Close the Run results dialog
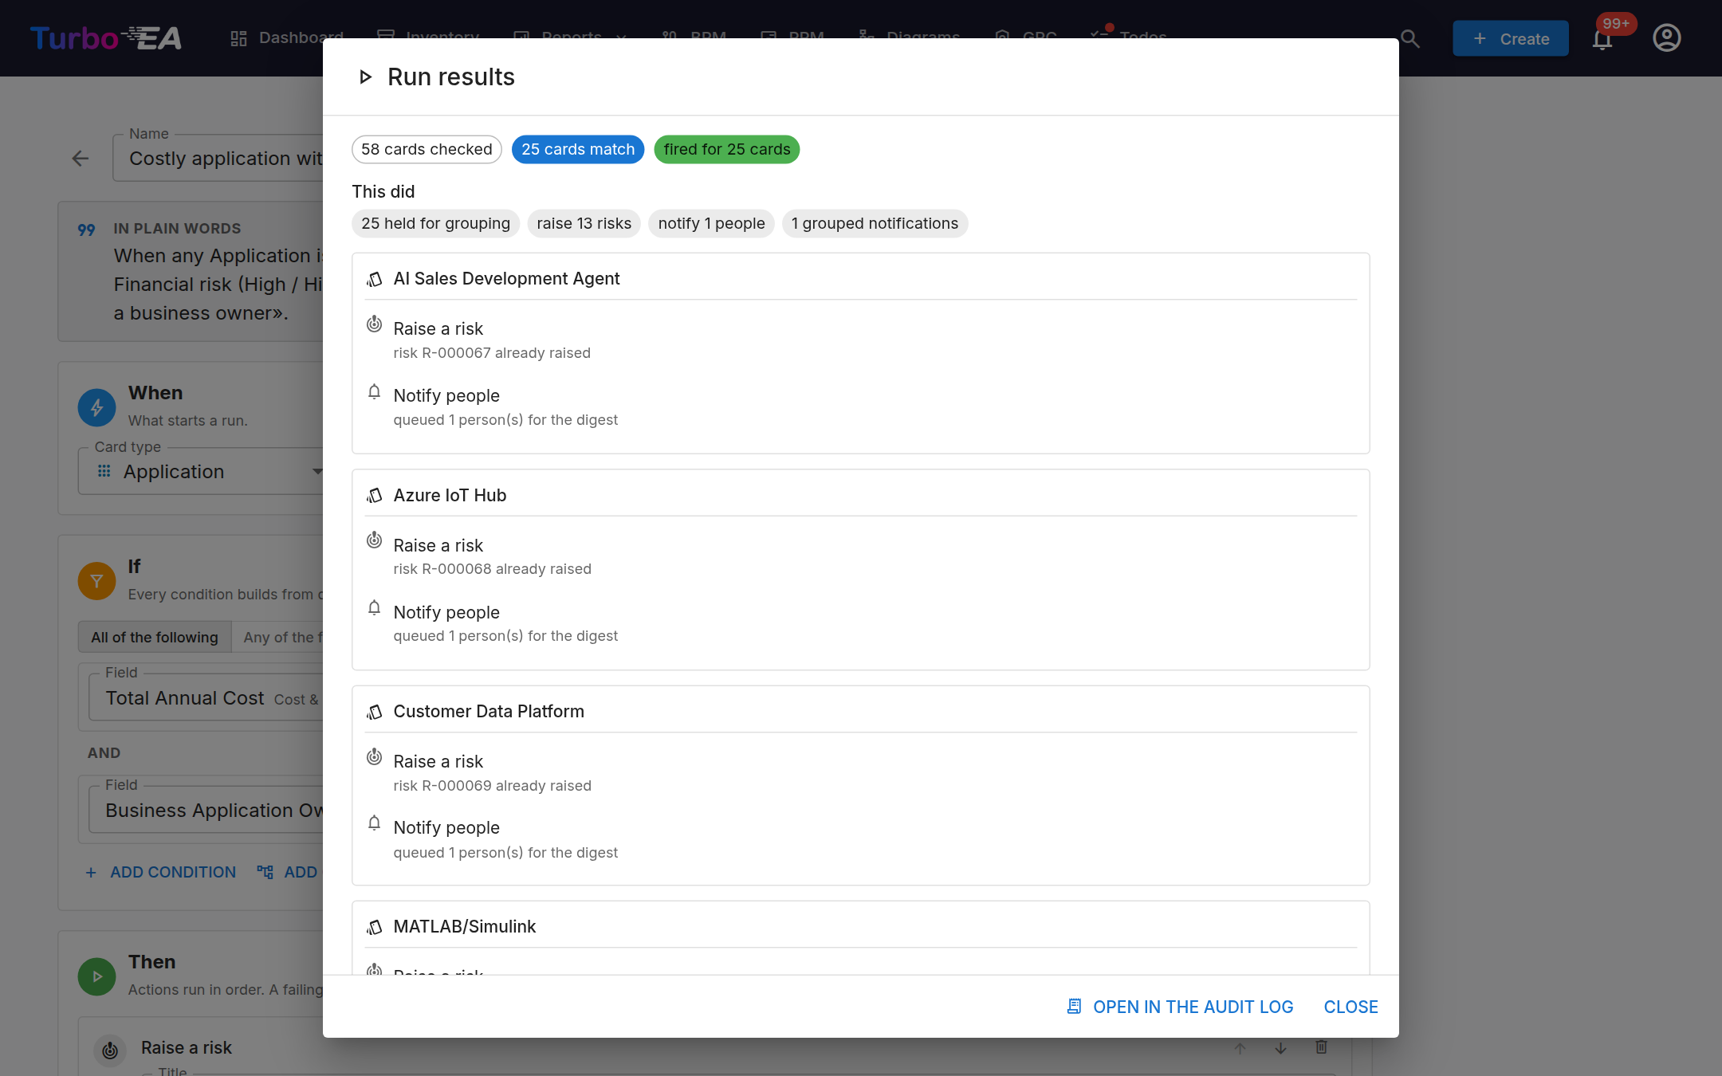The width and height of the screenshot is (1722, 1076). click(x=1350, y=1007)
